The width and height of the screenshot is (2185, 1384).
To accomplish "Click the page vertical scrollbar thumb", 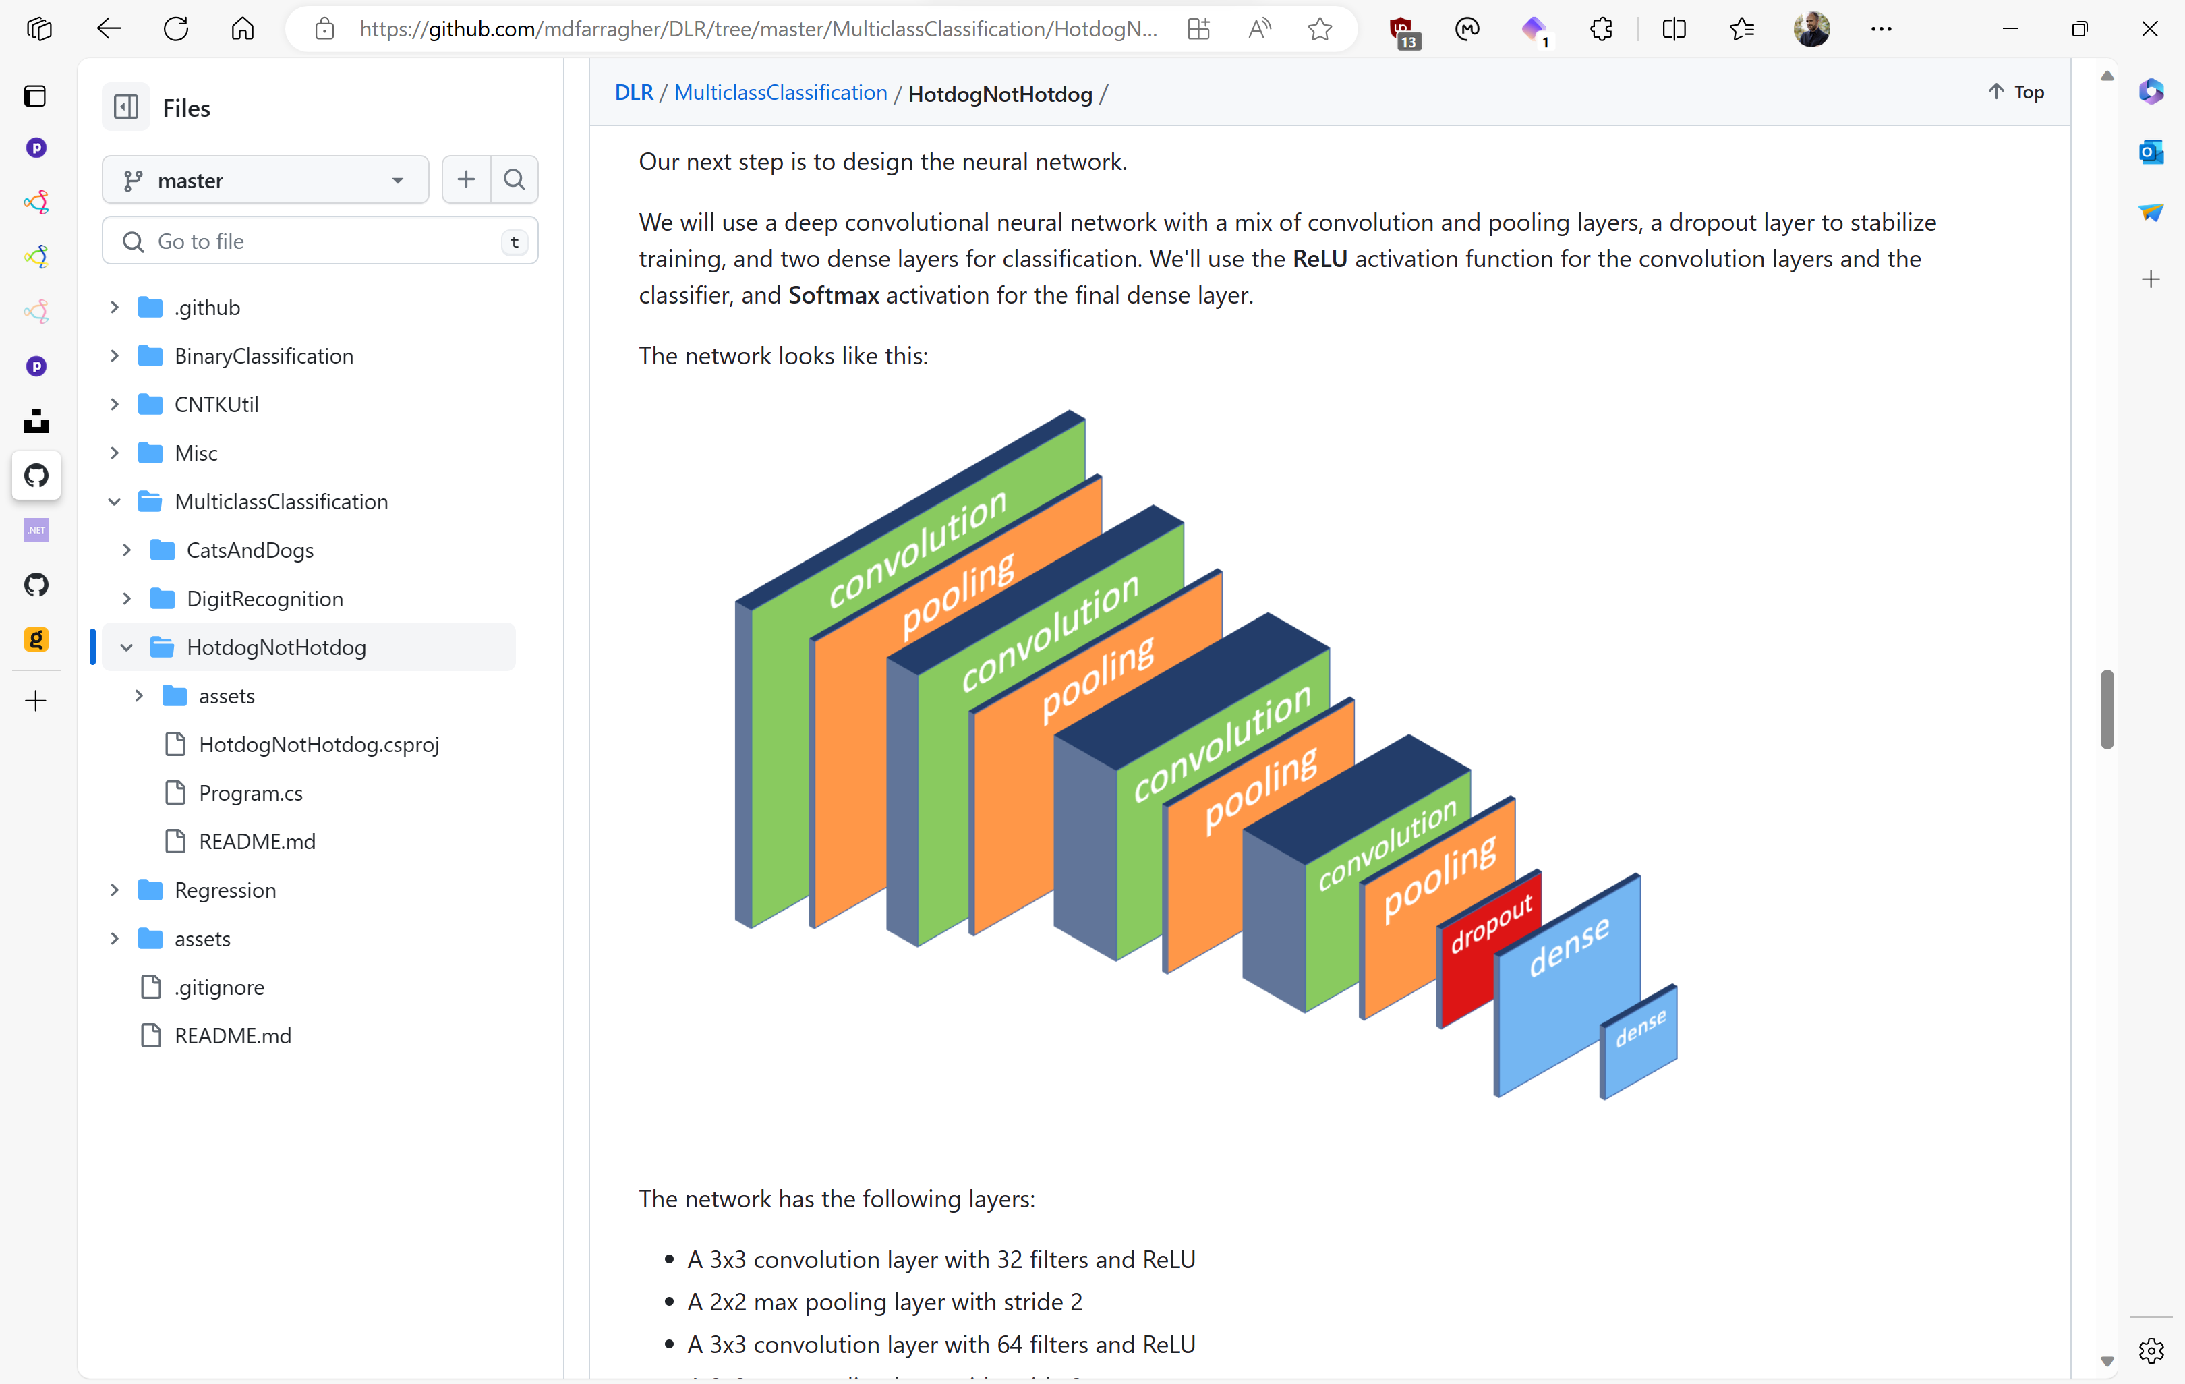I will coord(2107,710).
